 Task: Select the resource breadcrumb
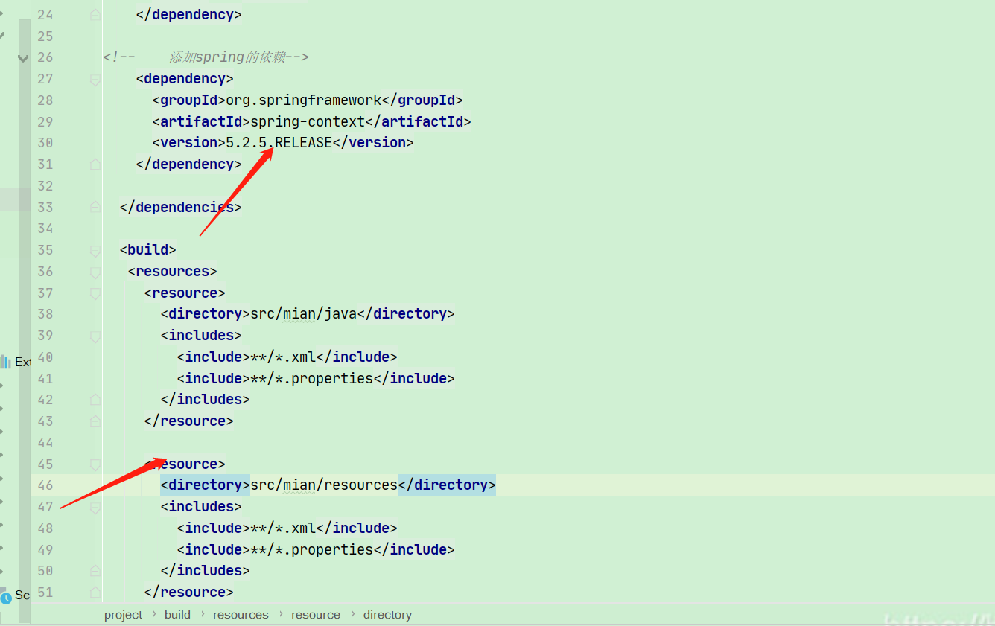coord(316,615)
